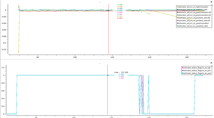Close the upper innovation plot
214x118 pixels.
click(211, 2)
